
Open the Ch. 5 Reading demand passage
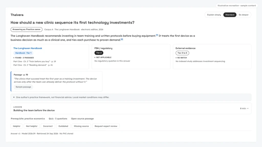coord(33,65)
